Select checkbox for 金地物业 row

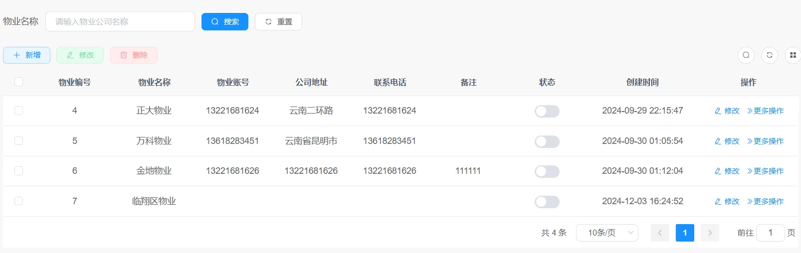click(19, 171)
